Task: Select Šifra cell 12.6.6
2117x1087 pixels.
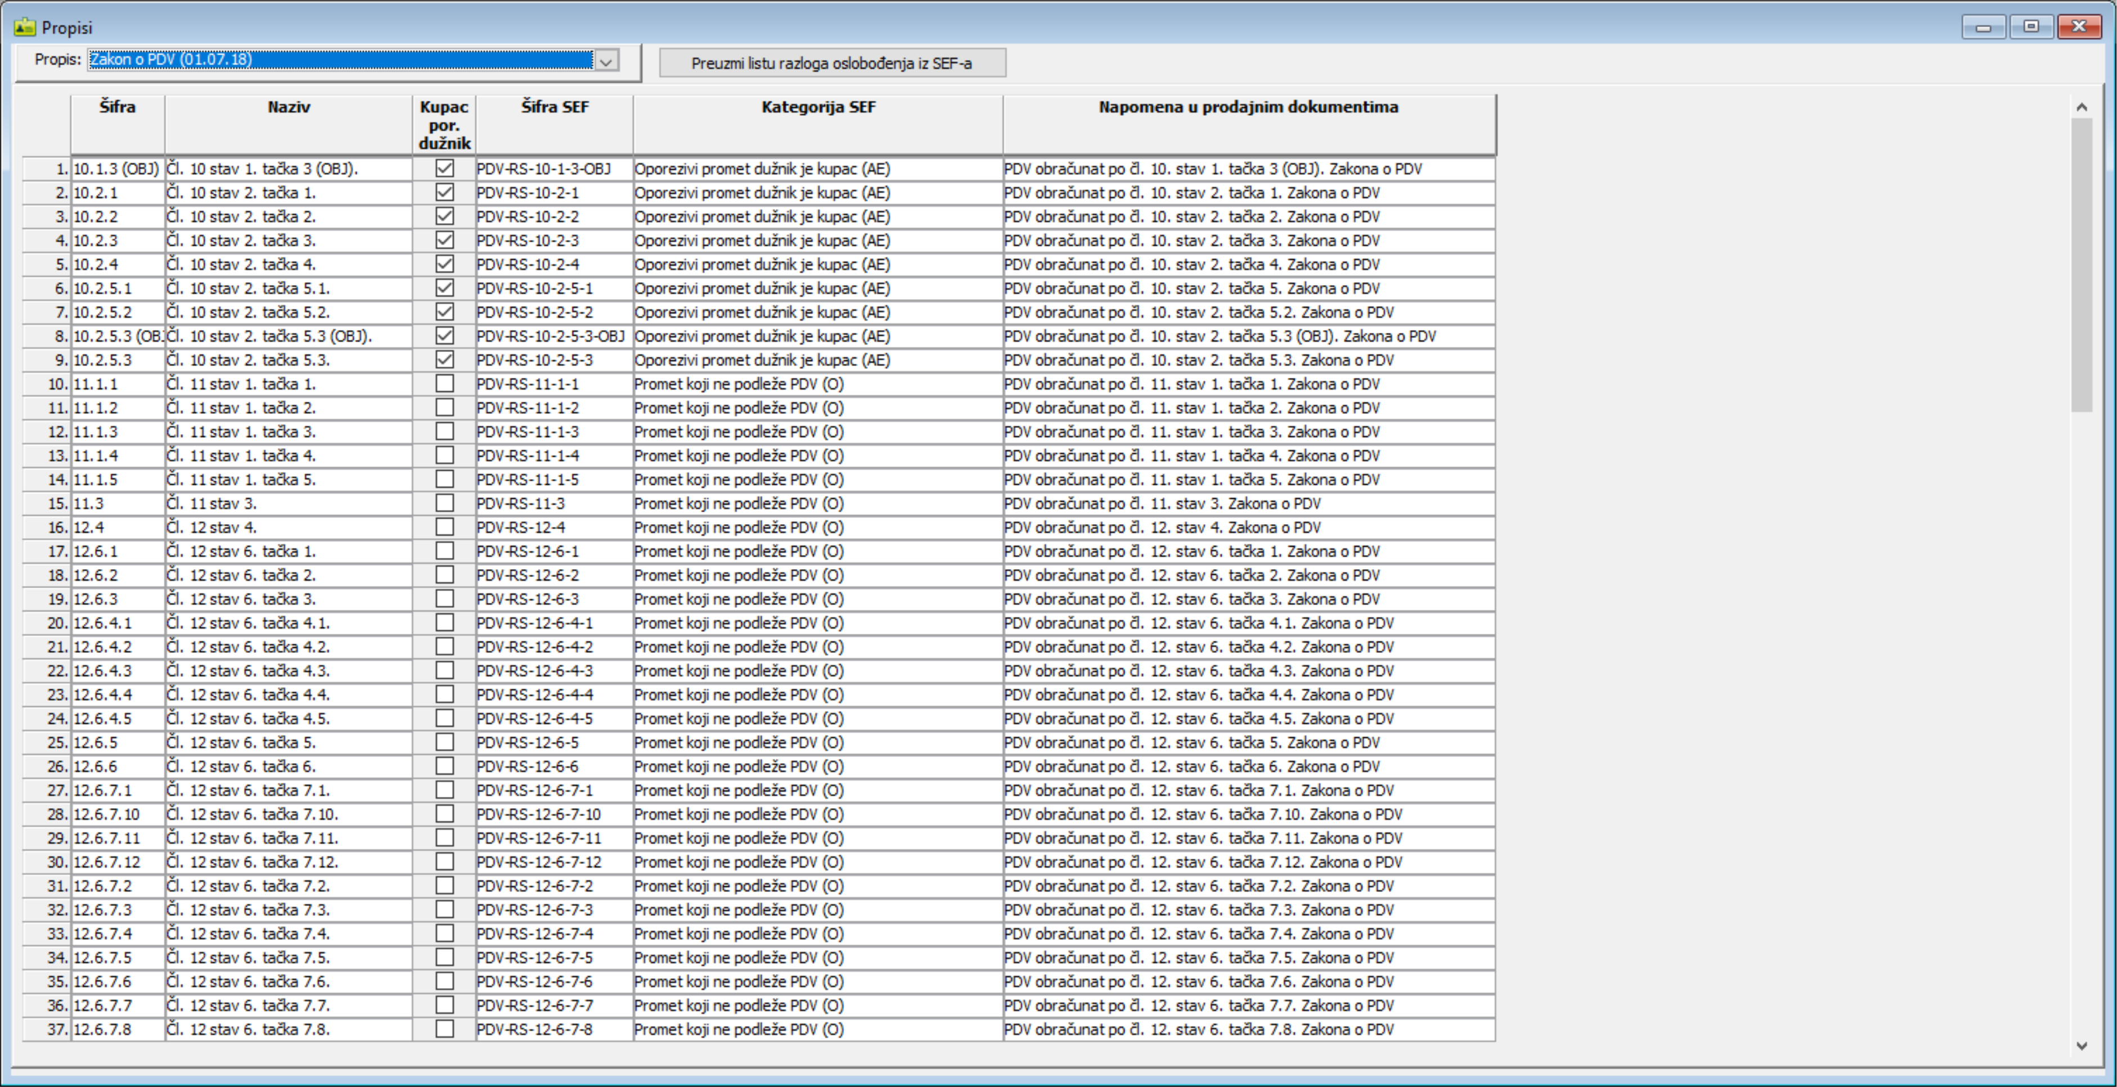Action: pyautogui.click(x=118, y=766)
